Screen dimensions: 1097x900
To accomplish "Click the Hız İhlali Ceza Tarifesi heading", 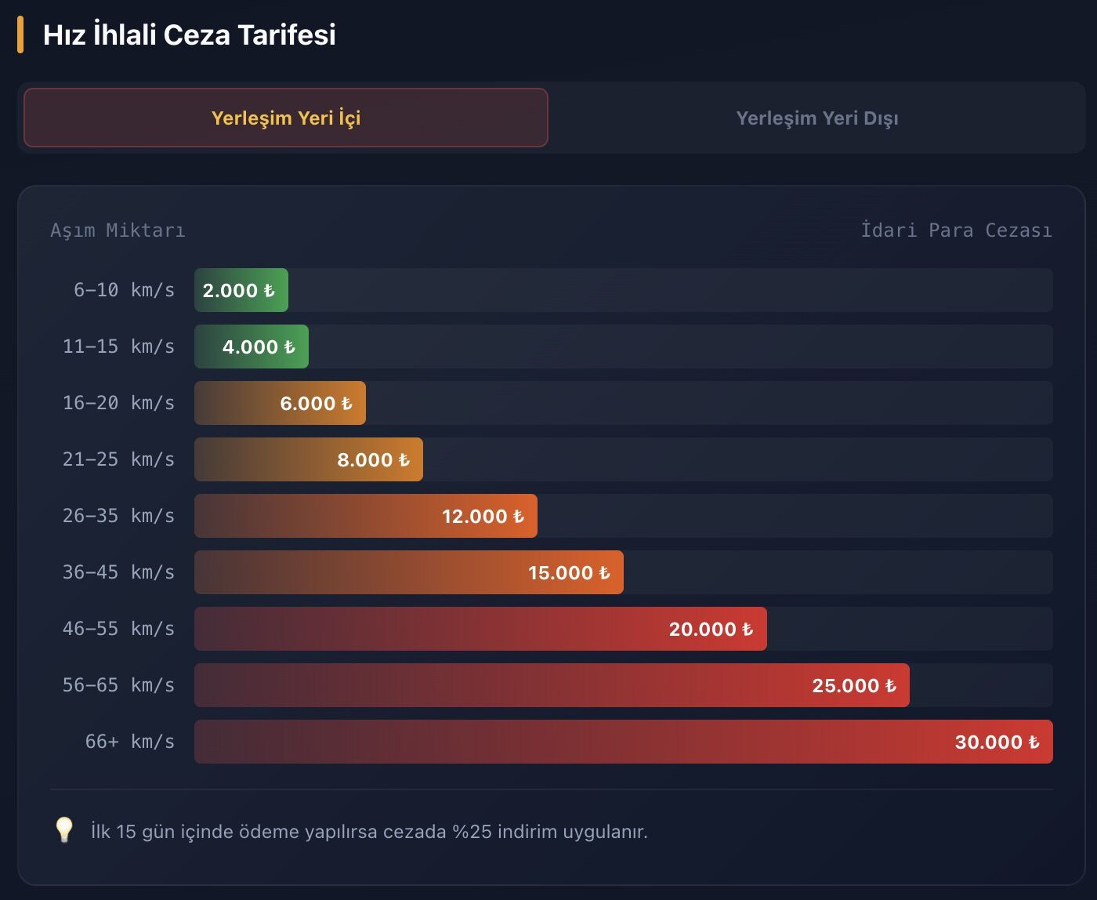I will click(189, 34).
